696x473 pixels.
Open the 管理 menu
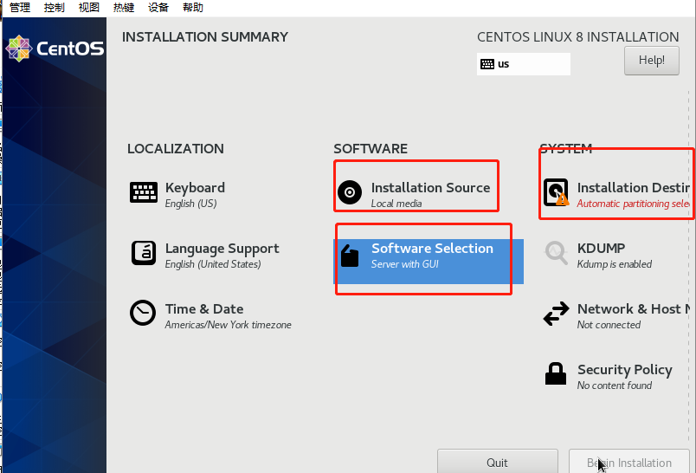pos(20,8)
